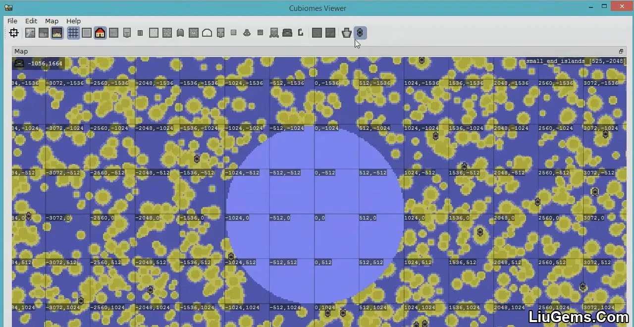The width and height of the screenshot is (634, 327).
Task: Click the 3072,0 grid label
Action: [594, 218]
